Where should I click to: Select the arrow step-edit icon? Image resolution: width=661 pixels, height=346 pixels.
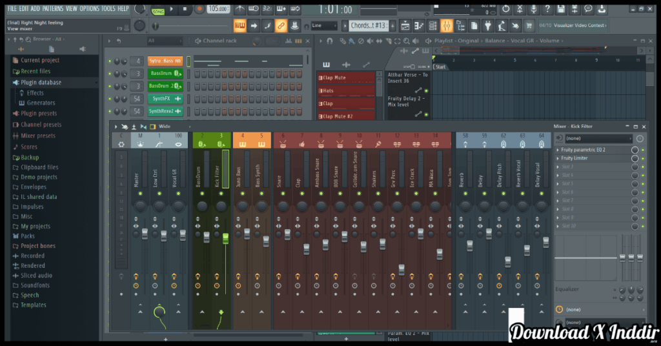click(x=254, y=26)
